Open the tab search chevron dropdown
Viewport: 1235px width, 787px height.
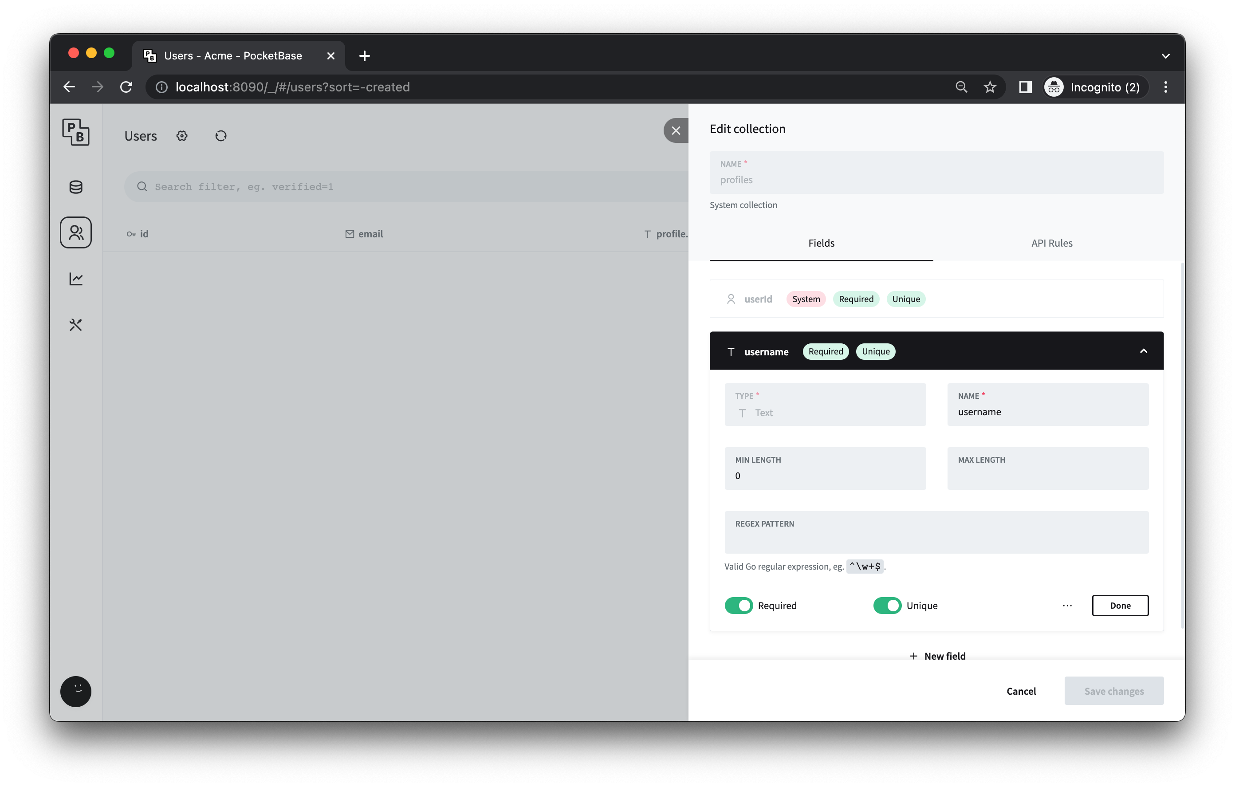pos(1166,56)
